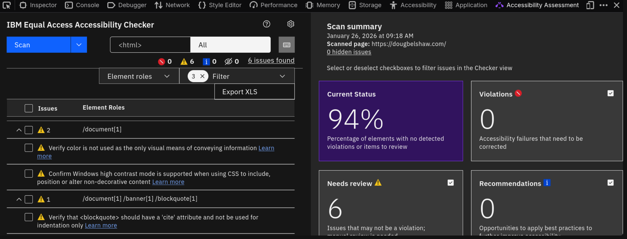Open the Storage tab
The height and width of the screenshot is (239, 627).
click(365, 5)
